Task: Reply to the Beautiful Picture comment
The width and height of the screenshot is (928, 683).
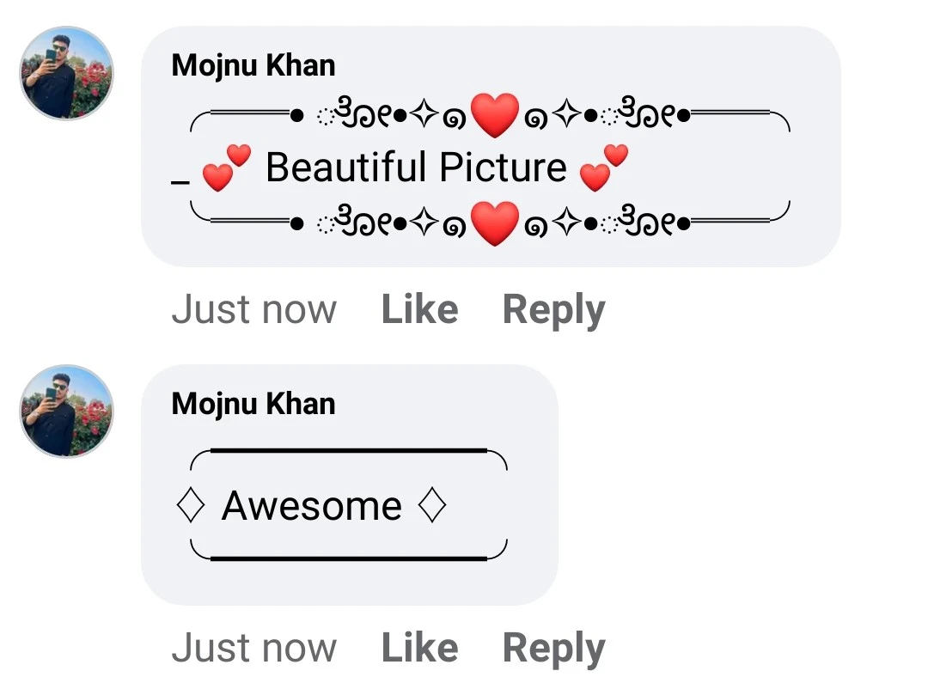Action: [553, 310]
